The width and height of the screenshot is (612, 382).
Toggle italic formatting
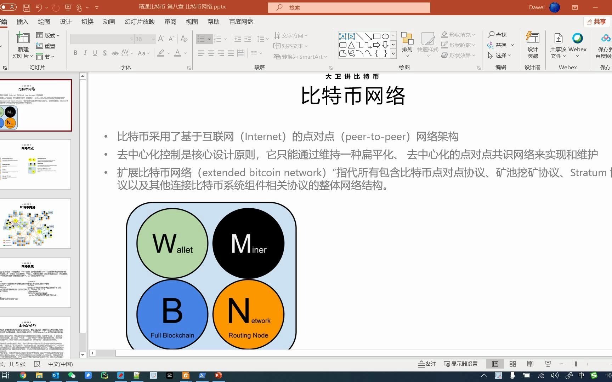[85, 53]
